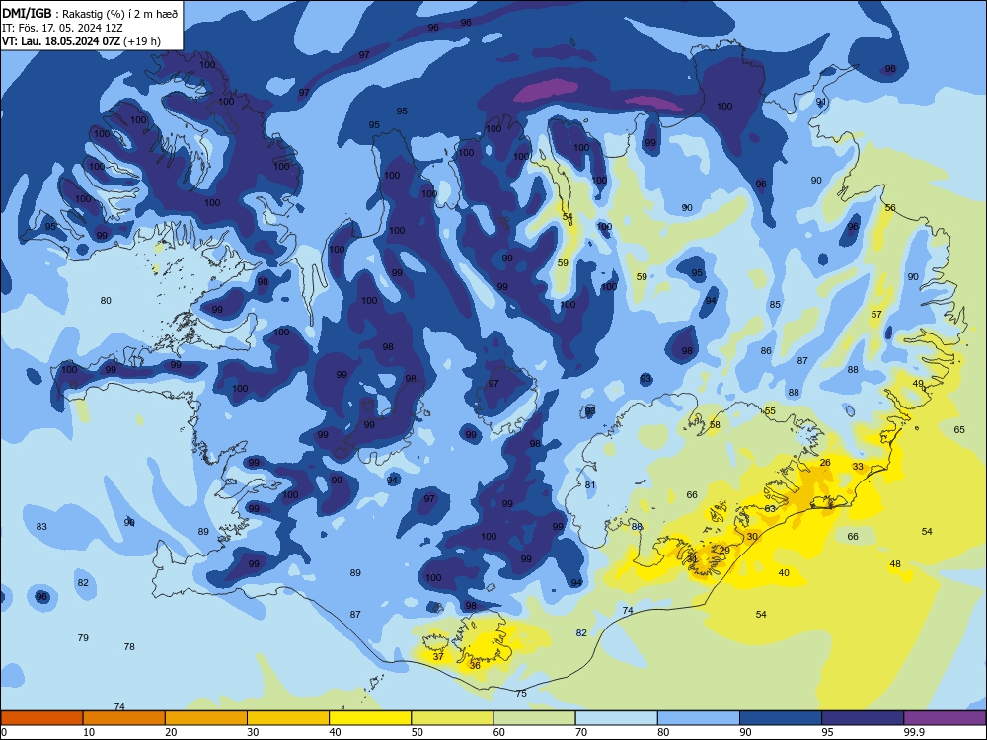Click the humidity value 33 on the map
The height and width of the screenshot is (740, 987).
858,467
